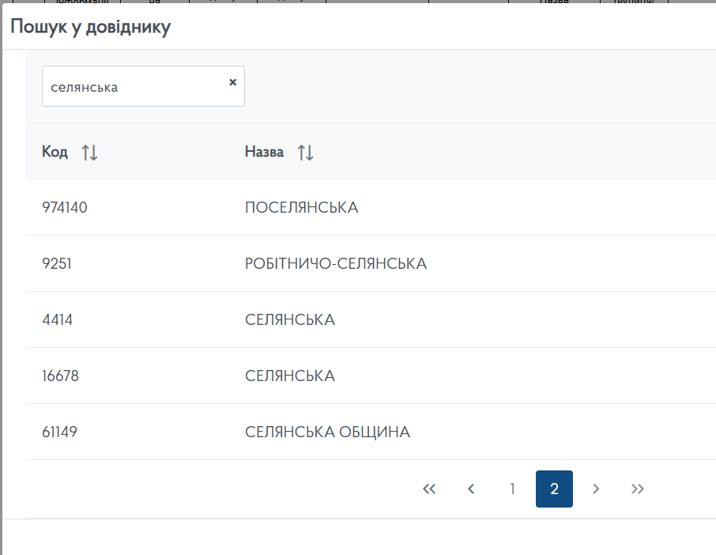Click code 9251 cell
This screenshot has width=716, height=555.
click(57, 264)
